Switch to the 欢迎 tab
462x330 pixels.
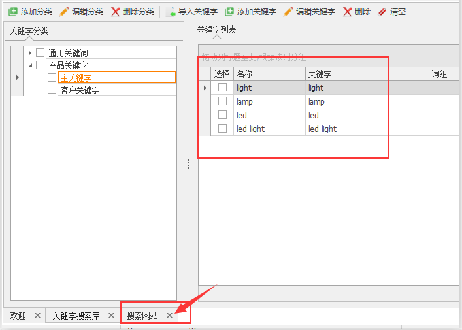pyautogui.click(x=18, y=316)
